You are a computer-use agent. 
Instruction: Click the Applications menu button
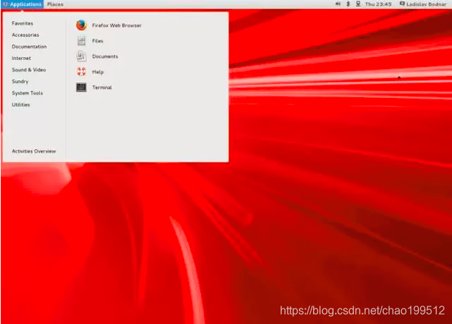[22, 4]
